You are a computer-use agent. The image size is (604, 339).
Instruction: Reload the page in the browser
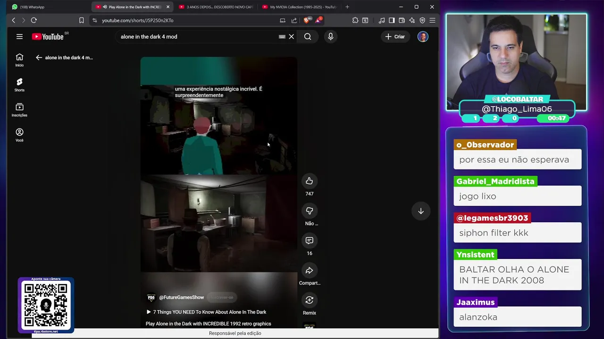[x=34, y=20]
